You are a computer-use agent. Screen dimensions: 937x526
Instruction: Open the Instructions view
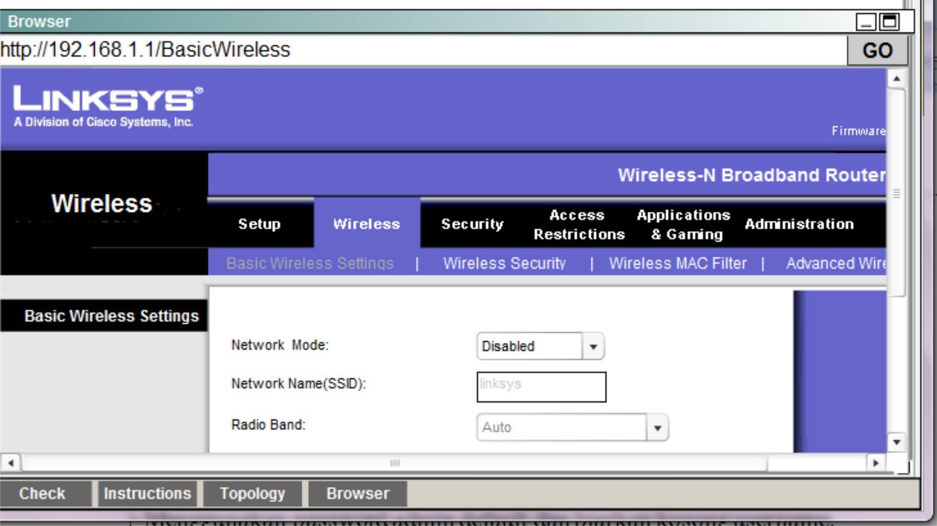147,493
